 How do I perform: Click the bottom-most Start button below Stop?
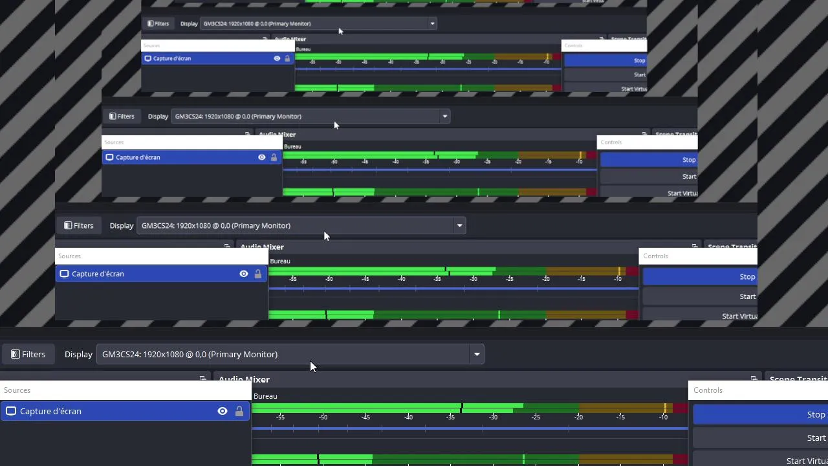[760, 438]
